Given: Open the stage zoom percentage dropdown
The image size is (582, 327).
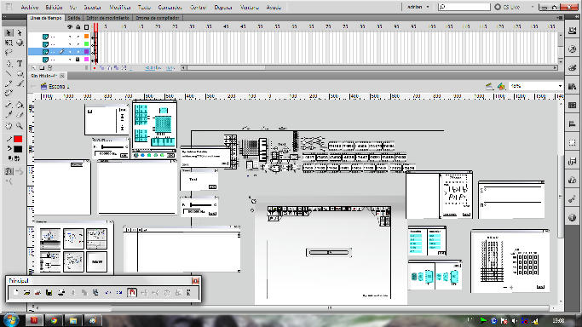Looking at the screenshot, I should click(x=536, y=86).
